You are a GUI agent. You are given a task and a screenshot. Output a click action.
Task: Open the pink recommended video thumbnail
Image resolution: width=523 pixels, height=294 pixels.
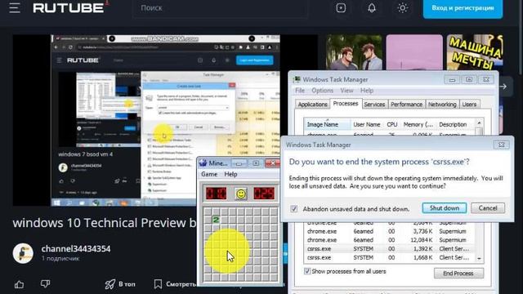click(x=414, y=52)
